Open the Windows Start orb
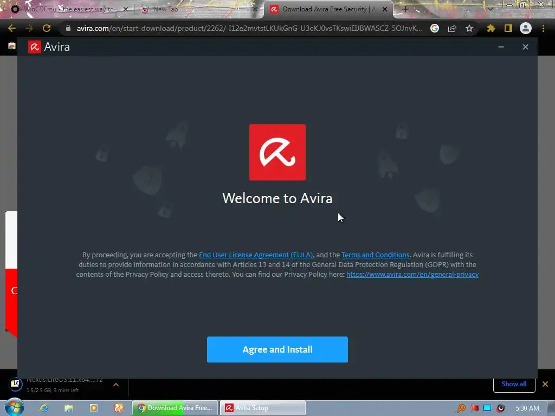 [x=14, y=407]
